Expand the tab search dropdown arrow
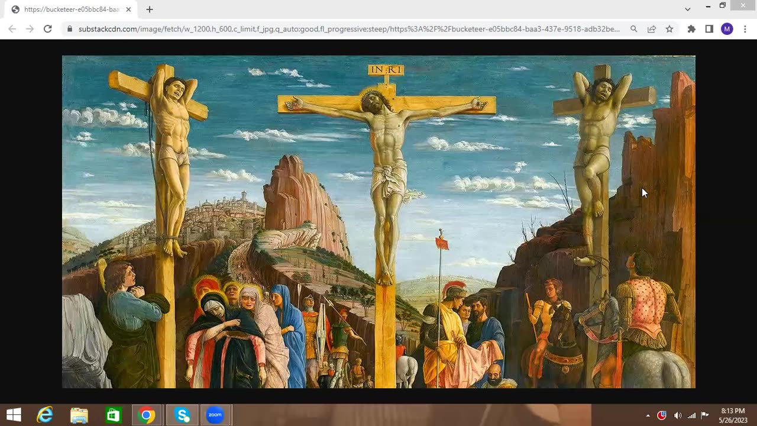This screenshot has height=426, width=757. pos(687,9)
